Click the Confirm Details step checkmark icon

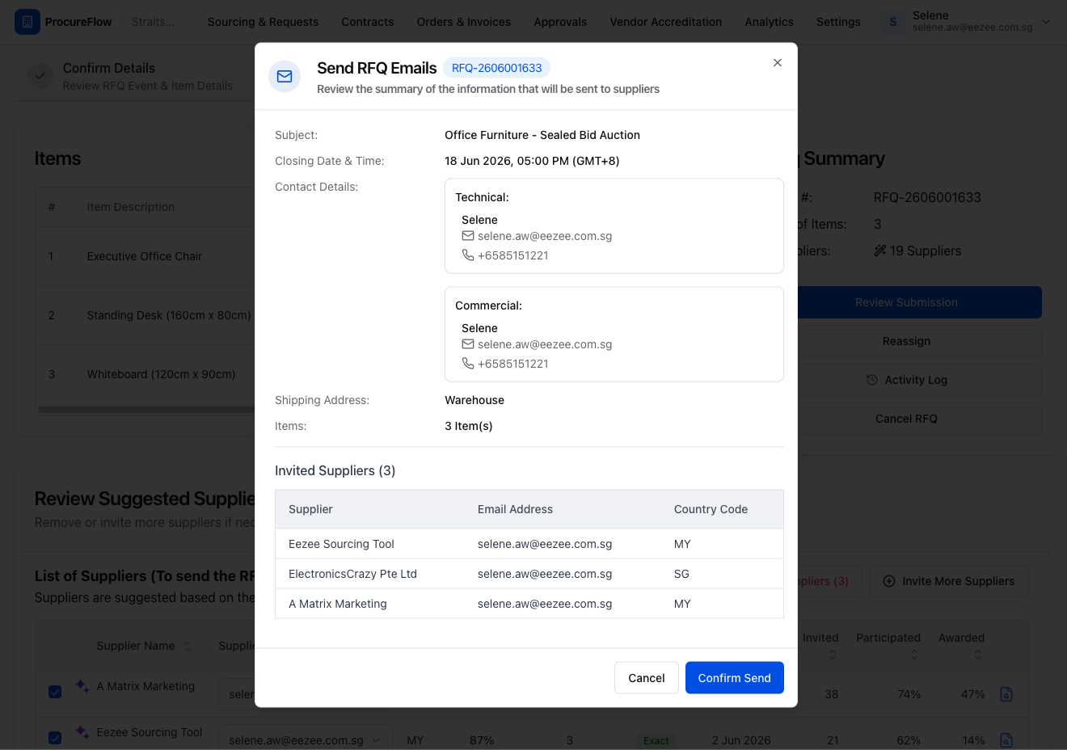pos(40,76)
